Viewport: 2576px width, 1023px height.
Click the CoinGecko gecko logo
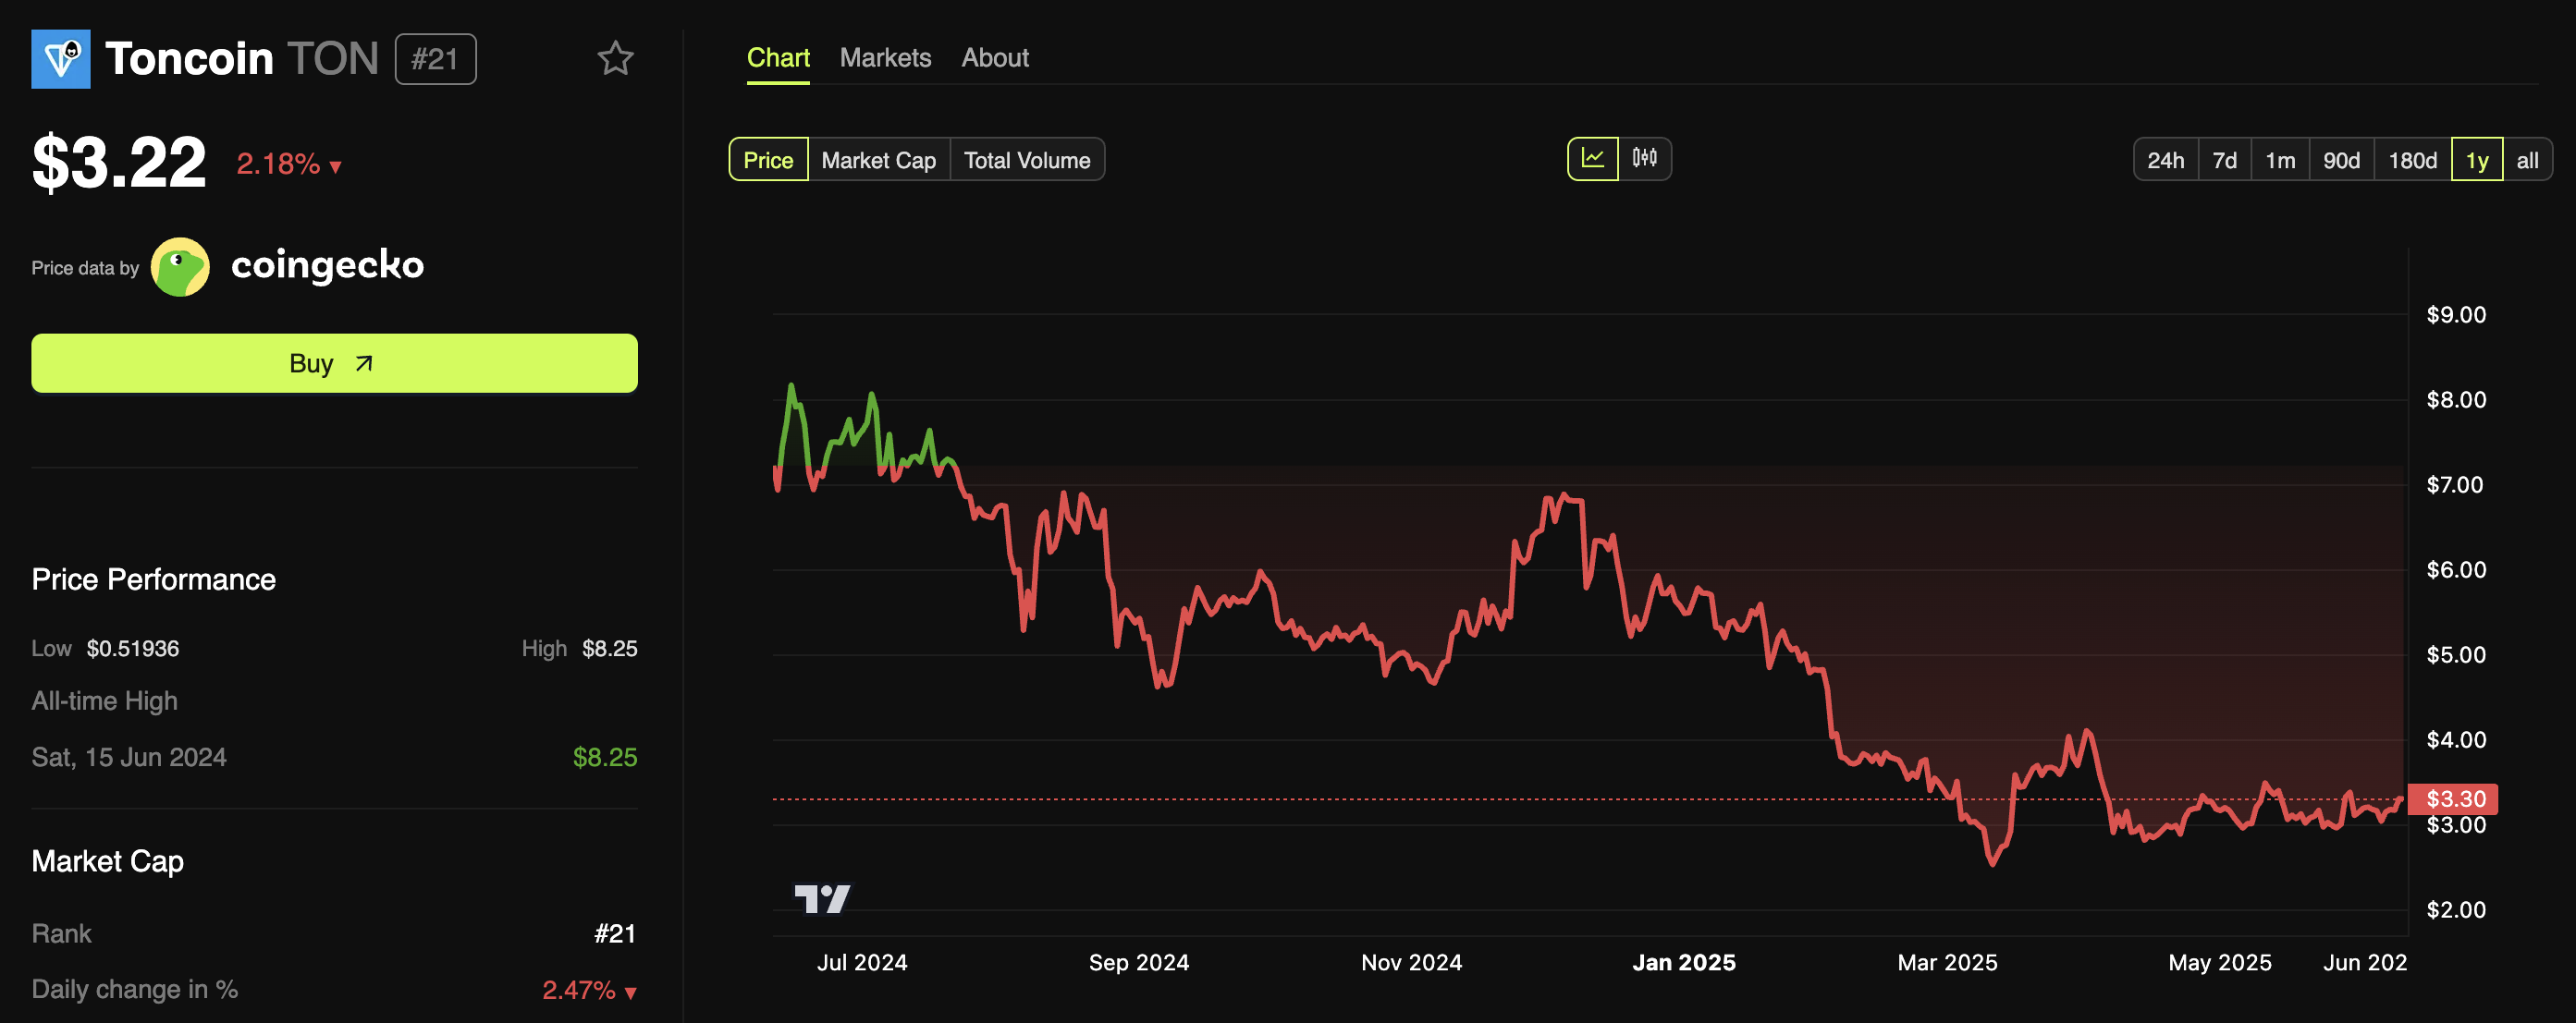click(x=180, y=267)
